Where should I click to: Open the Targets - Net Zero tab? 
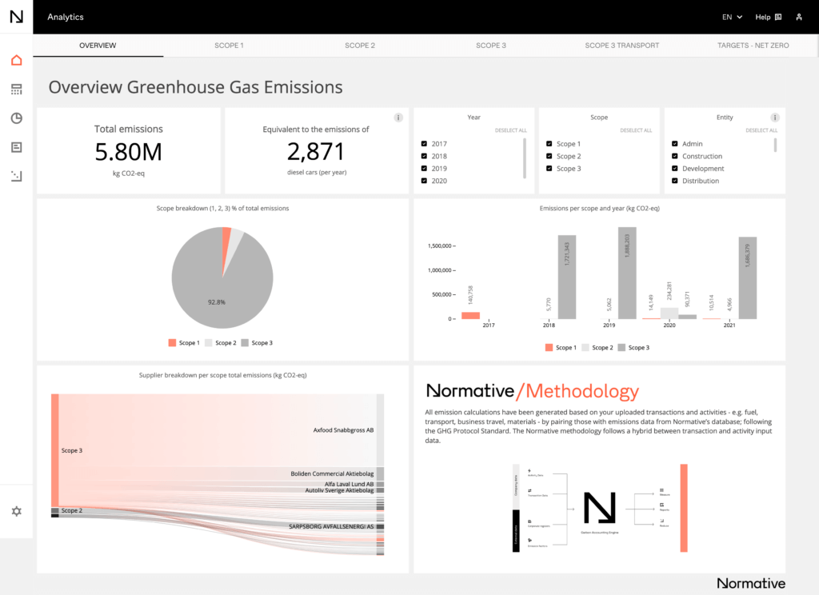point(753,46)
